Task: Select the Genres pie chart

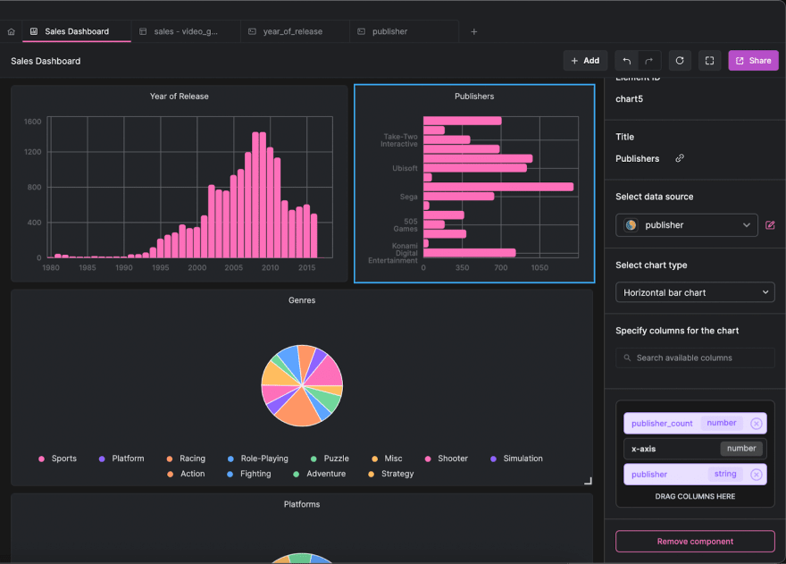Action: coord(302,385)
